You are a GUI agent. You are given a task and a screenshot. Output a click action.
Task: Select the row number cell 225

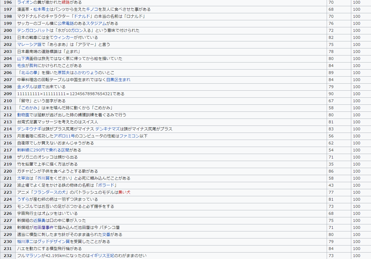[8, 206]
